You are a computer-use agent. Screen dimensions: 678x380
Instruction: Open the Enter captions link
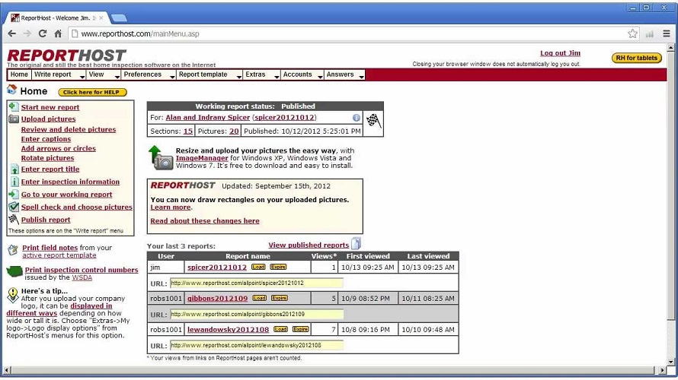pyautogui.click(x=46, y=139)
